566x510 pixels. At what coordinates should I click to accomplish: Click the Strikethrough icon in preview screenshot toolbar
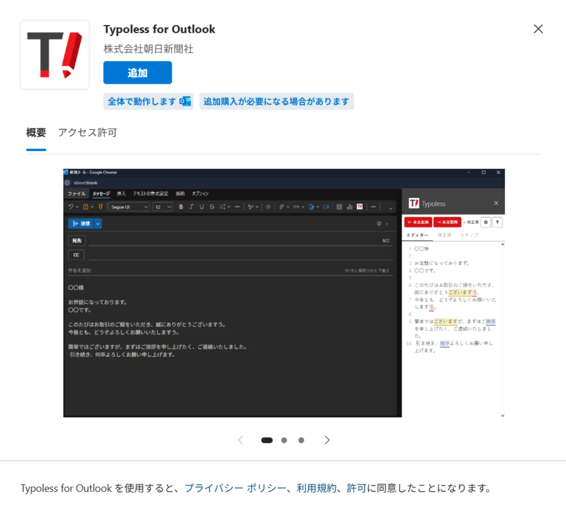tap(212, 207)
